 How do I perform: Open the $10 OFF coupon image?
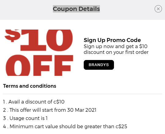coord(39,53)
